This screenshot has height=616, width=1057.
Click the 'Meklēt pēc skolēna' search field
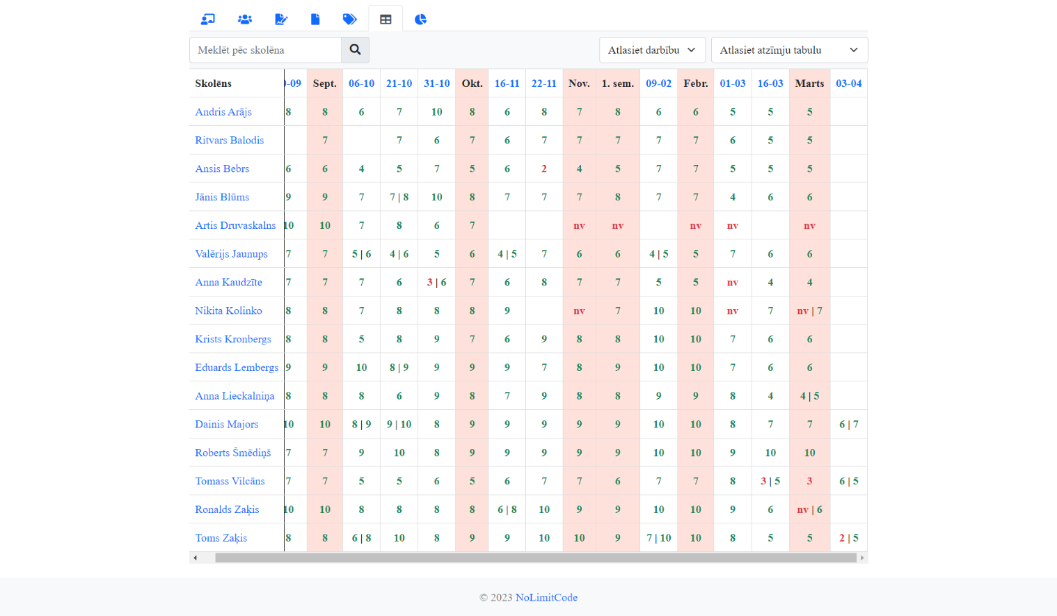click(x=265, y=50)
